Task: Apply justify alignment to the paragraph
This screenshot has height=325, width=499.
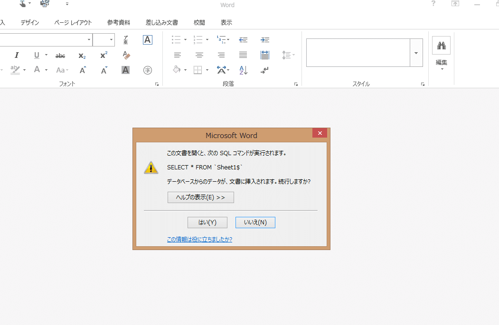Action: [243, 55]
